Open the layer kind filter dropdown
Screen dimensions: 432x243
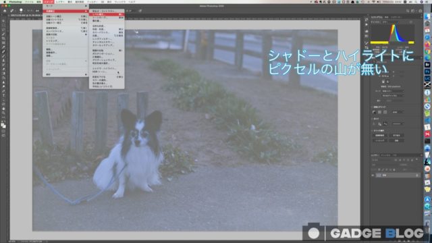pyautogui.click(x=383, y=160)
